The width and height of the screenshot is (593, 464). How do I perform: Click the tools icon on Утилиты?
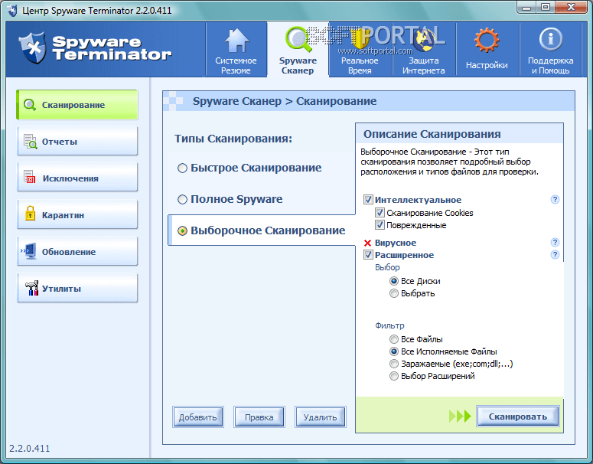[32, 288]
